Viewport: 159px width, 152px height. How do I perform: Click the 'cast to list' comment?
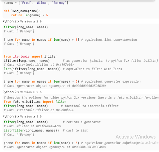(75, 131)
